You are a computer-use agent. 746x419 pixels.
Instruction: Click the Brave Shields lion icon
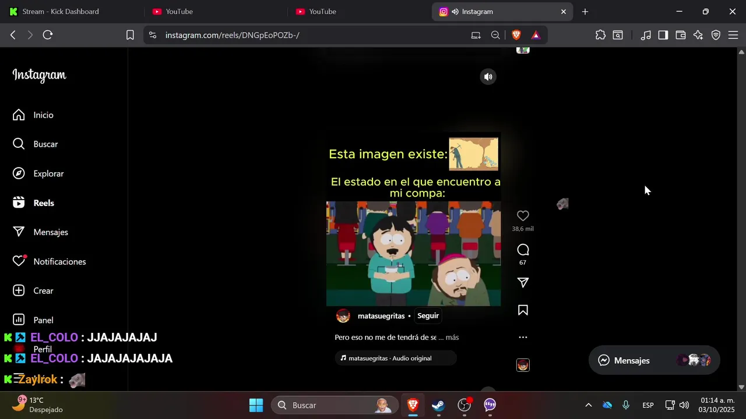click(x=516, y=35)
